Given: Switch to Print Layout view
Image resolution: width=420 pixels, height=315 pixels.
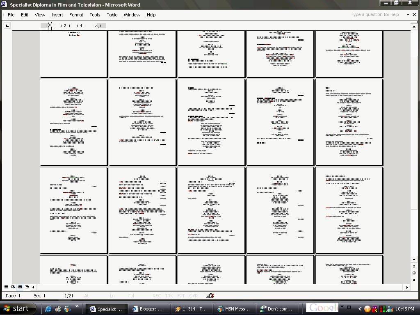Looking at the screenshot, I should (20, 287).
